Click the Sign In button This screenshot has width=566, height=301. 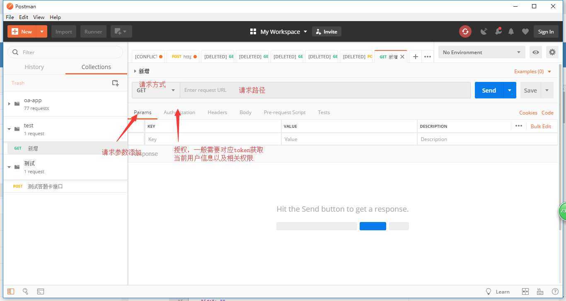tap(546, 31)
